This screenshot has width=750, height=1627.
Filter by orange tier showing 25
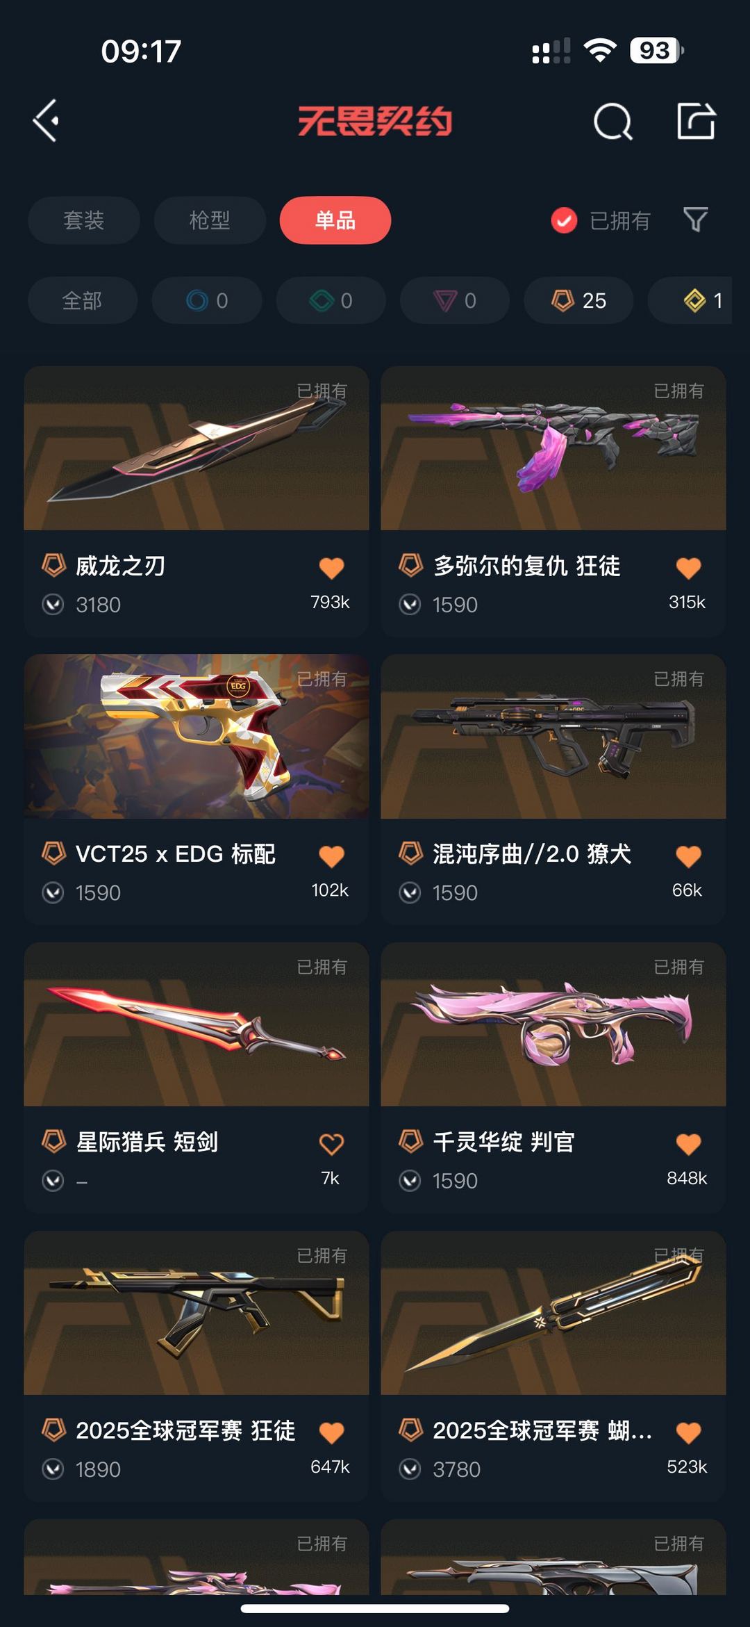579,300
